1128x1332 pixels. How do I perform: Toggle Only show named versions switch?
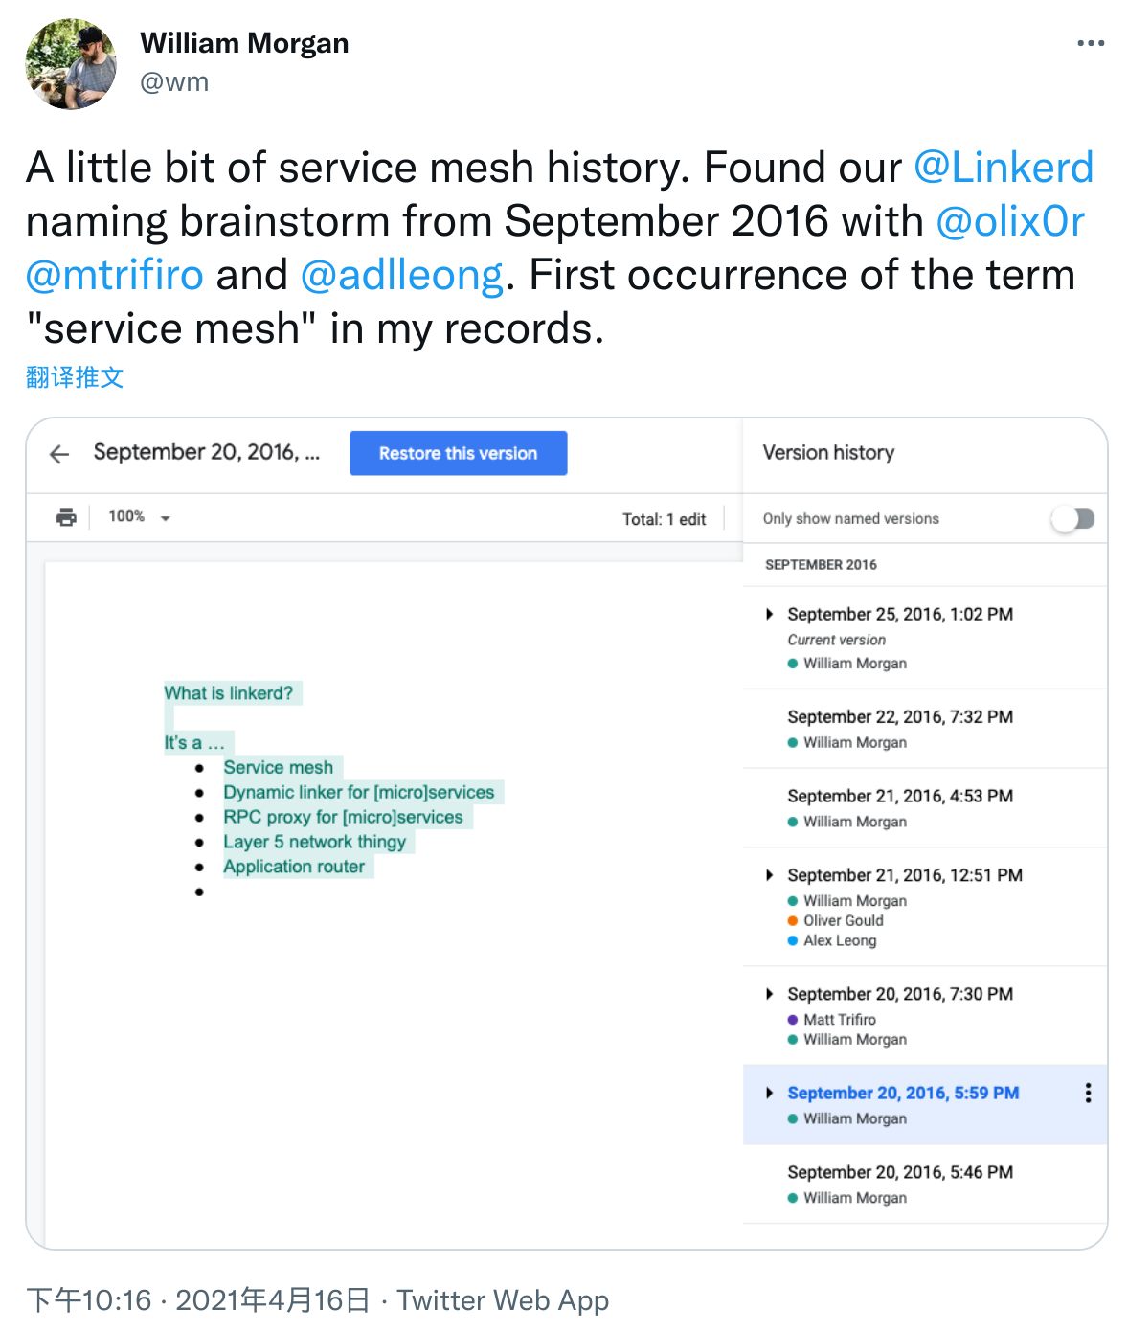[x=1072, y=519]
